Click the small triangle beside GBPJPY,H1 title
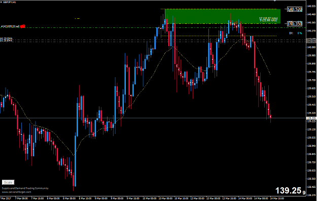317x201 pixels. (x=1, y=2)
